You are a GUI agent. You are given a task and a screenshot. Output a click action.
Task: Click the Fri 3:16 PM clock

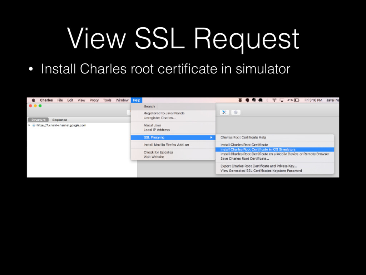313,100
